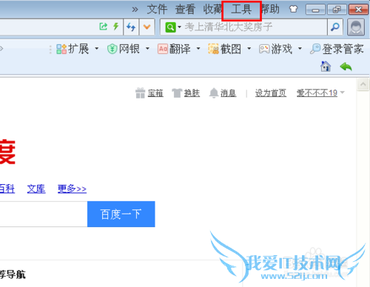Open the 宝箱 link
This screenshot has width=370, height=287.
tap(155, 93)
